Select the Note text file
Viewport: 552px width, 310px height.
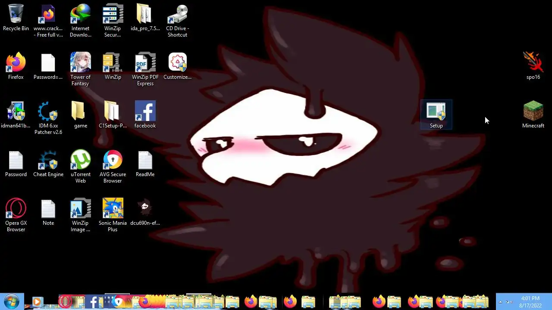48,212
